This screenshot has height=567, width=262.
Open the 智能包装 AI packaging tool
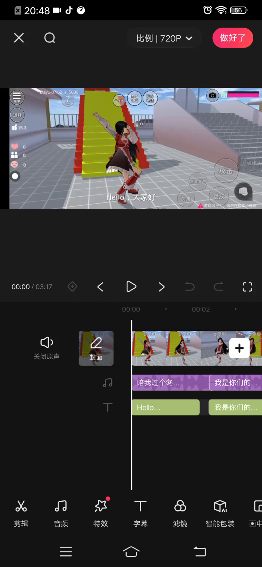coord(220,514)
